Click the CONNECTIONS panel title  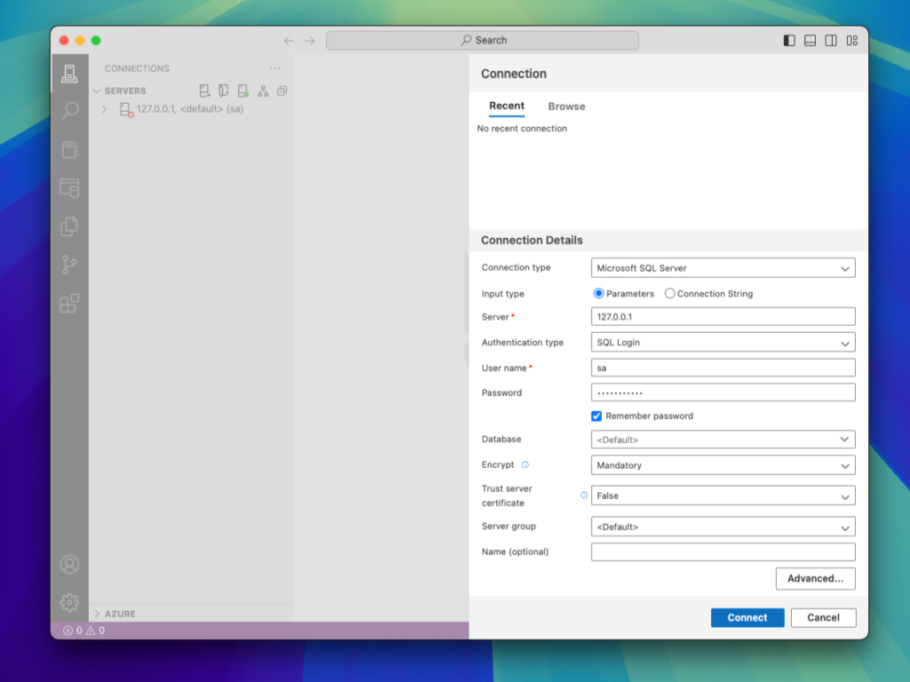coord(137,68)
